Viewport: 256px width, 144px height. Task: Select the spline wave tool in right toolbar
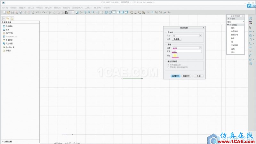(250, 47)
